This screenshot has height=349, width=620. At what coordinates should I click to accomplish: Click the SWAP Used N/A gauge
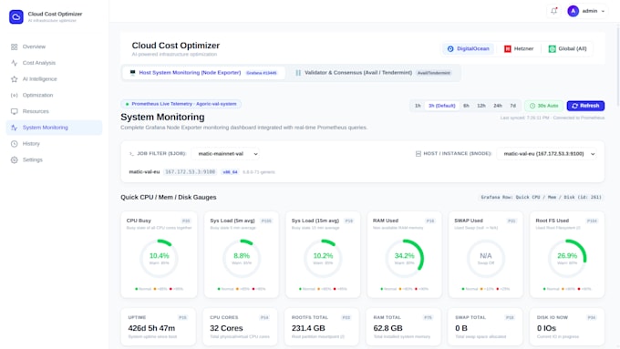(x=486, y=259)
